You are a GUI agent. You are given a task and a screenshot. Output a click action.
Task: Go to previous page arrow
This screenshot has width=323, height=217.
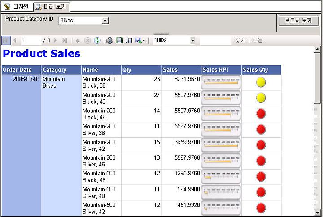pyautogui.click(x=15, y=40)
